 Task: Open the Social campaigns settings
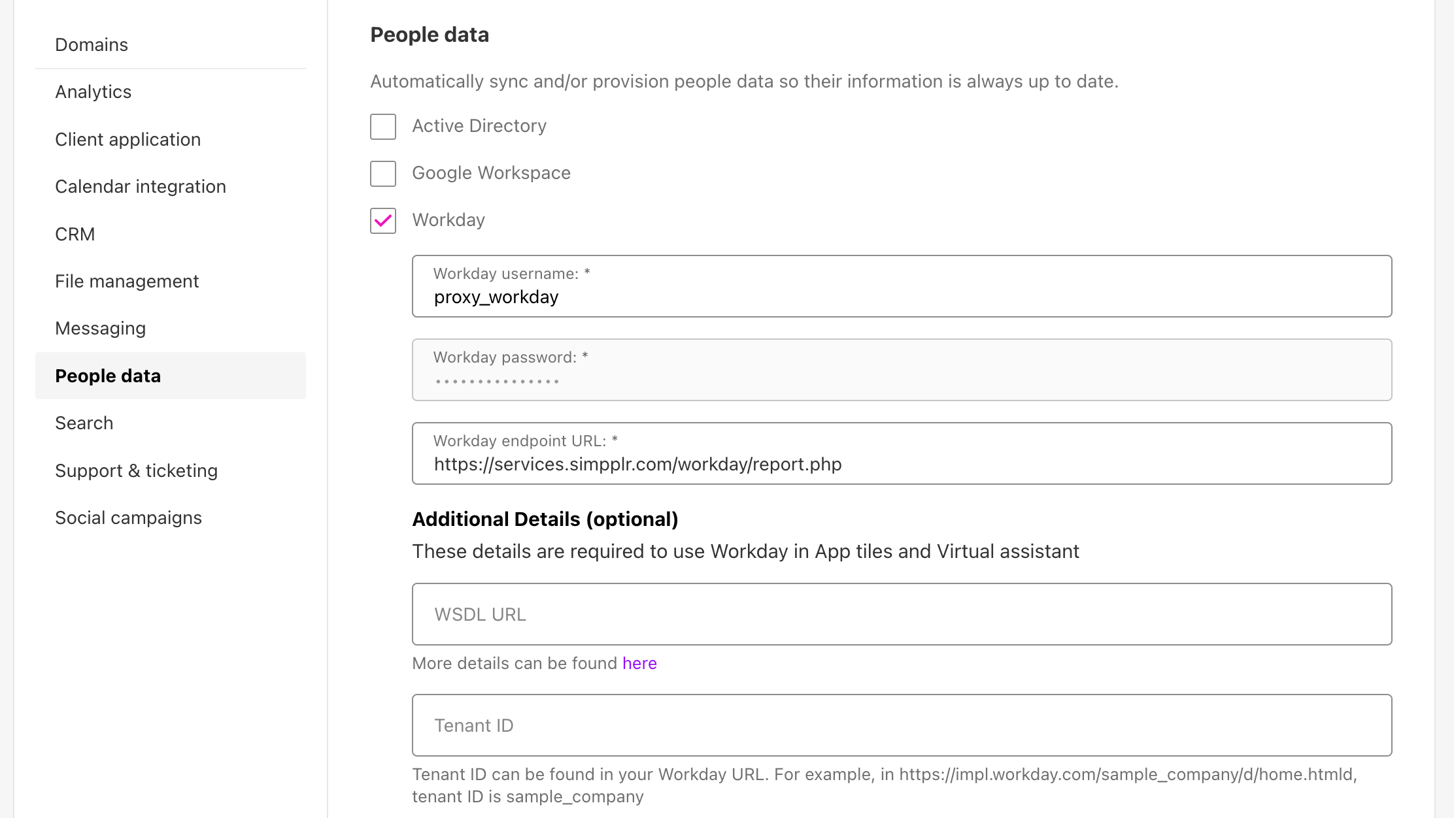129,517
